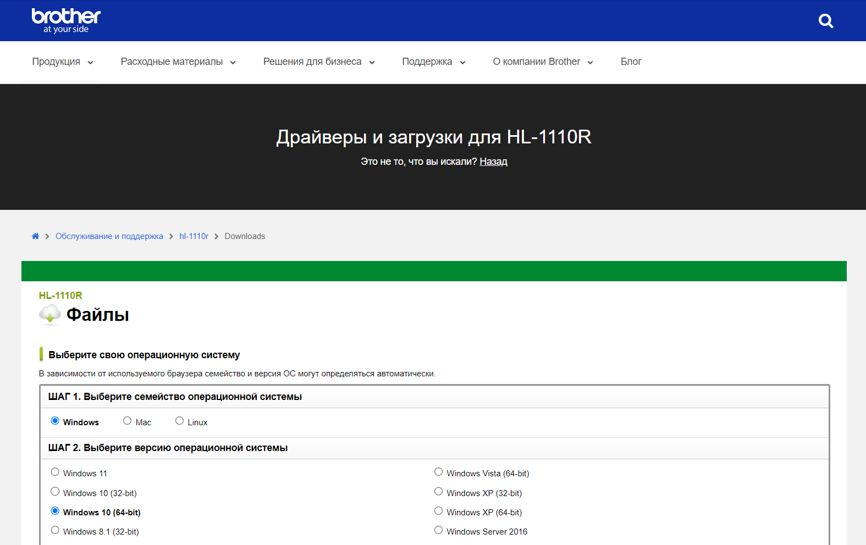Click the Downloads breadcrumb text
The width and height of the screenshot is (866, 545).
pyautogui.click(x=245, y=236)
